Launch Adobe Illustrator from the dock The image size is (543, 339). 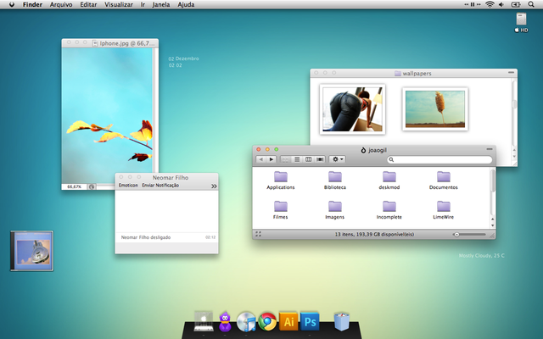pyautogui.click(x=288, y=321)
